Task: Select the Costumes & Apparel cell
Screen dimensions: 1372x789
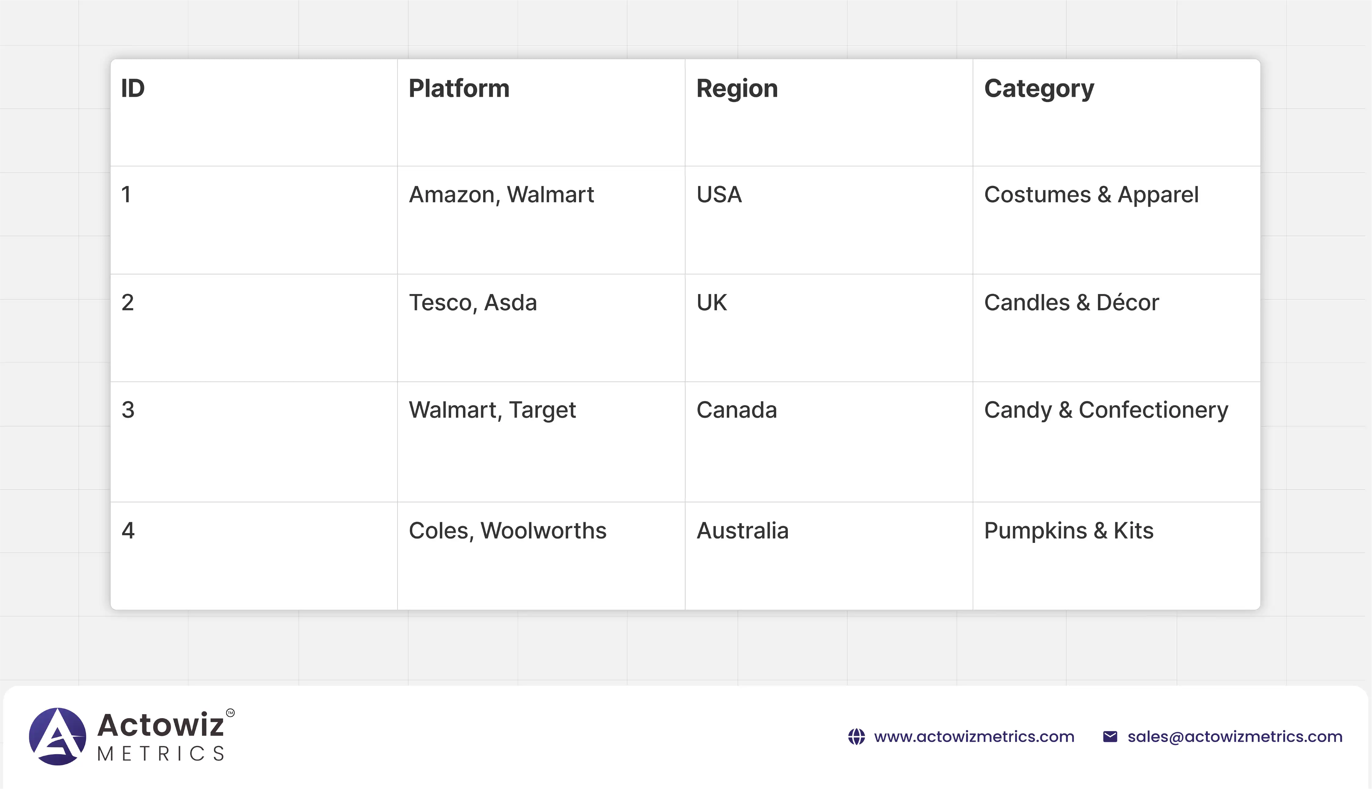Action: 1091,195
